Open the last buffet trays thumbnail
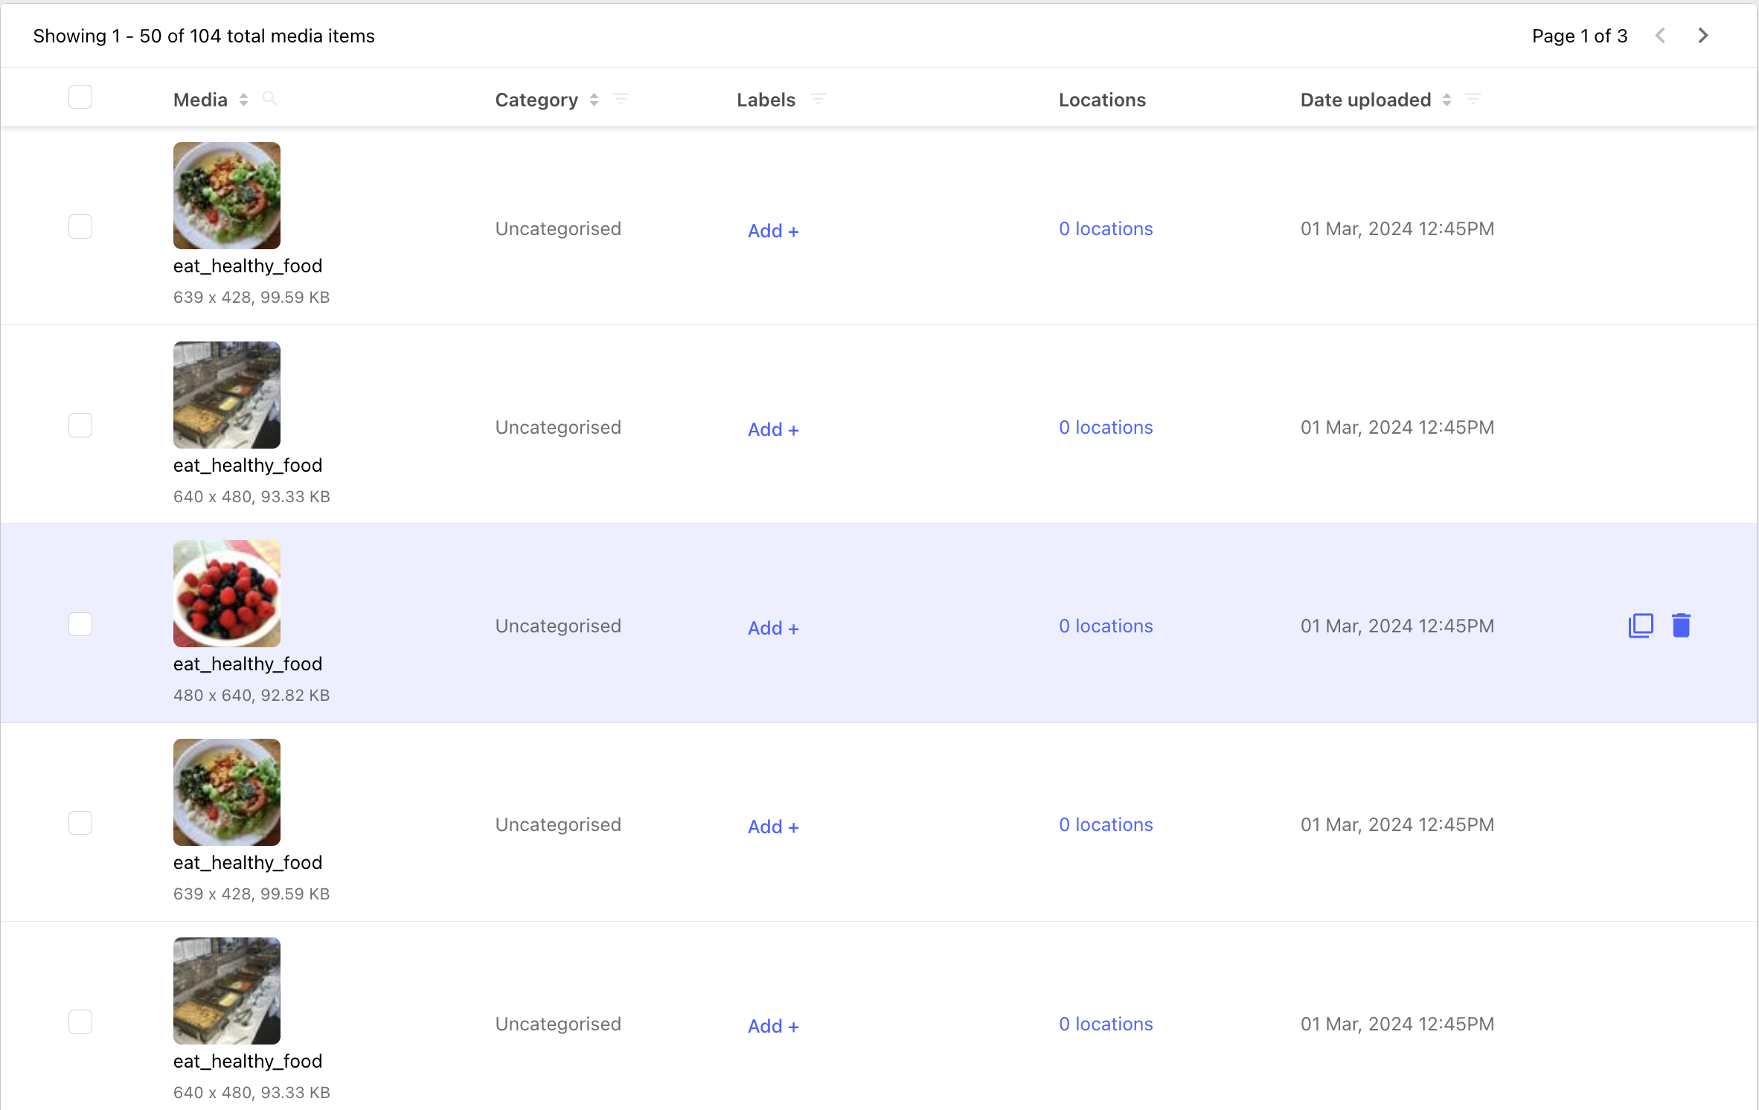Image resolution: width=1759 pixels, height=1110 pixels. tap(227, 991)
